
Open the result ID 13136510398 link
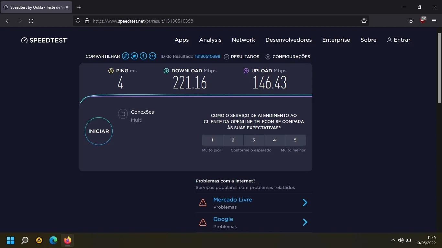[207, 57]
